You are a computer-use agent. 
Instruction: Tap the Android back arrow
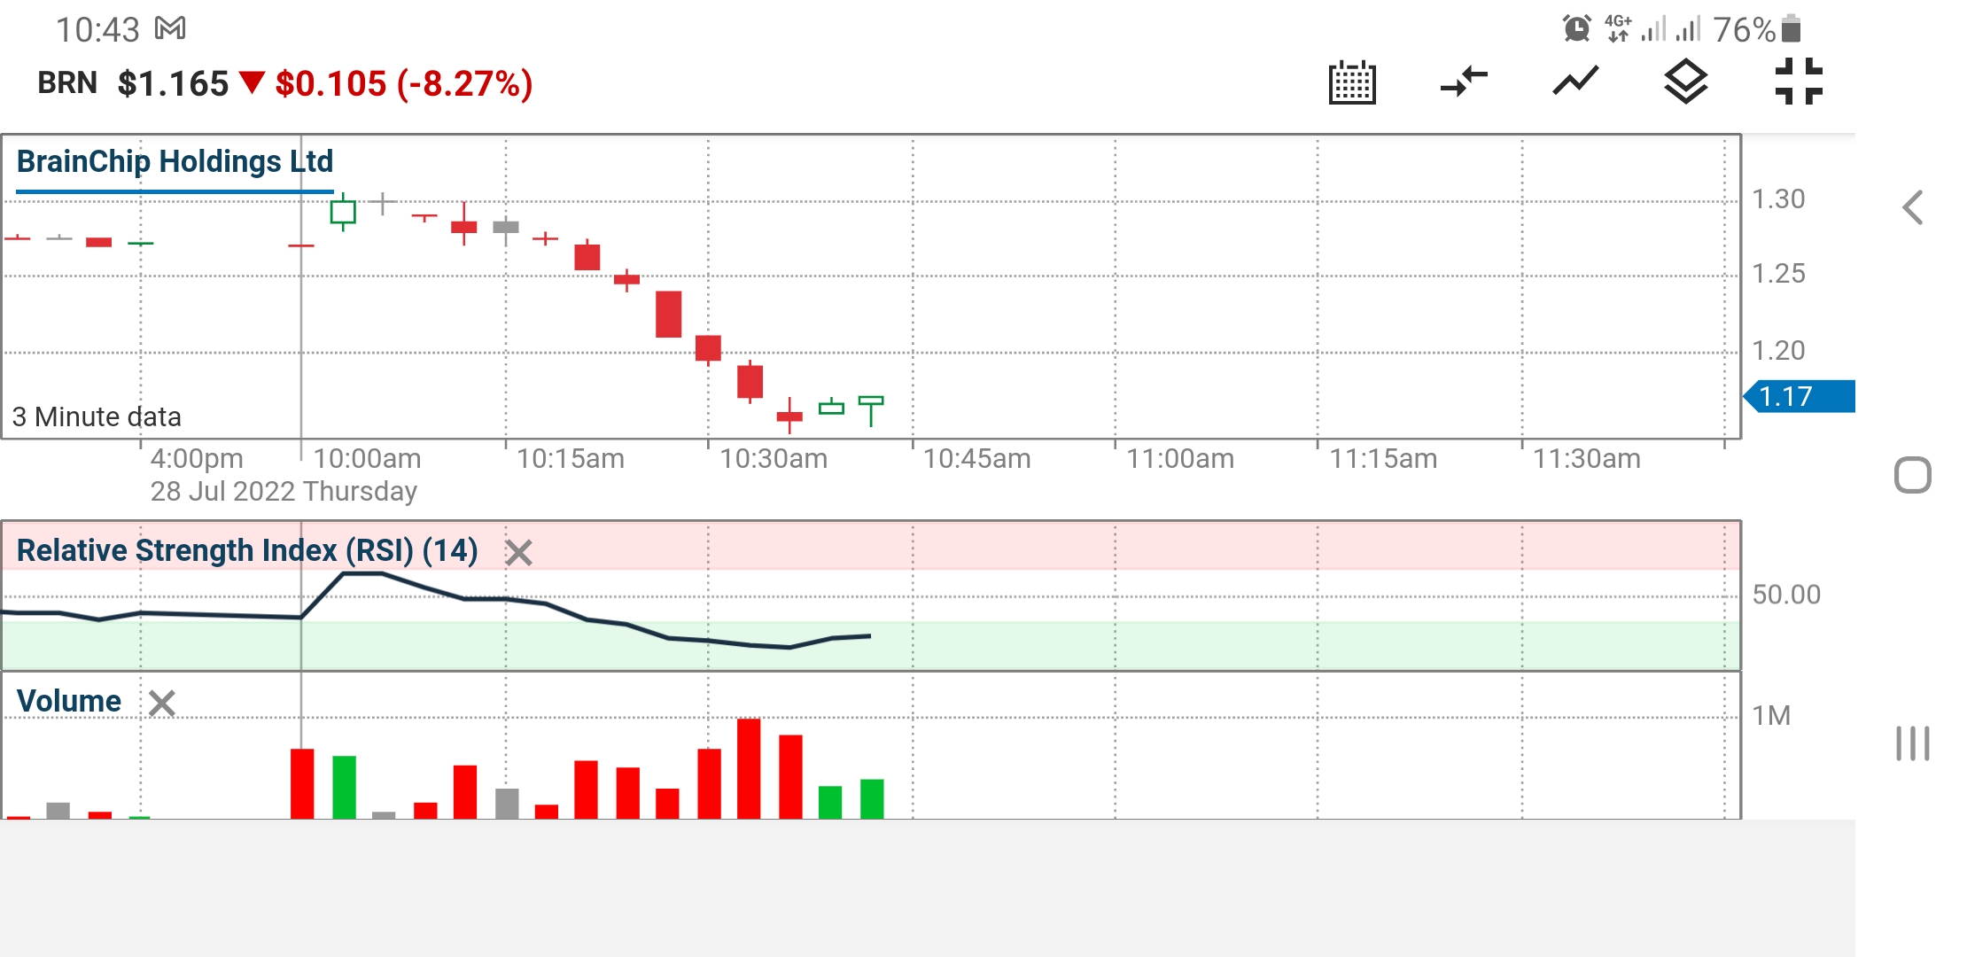pyautogui.click(x=1913, y=208)
